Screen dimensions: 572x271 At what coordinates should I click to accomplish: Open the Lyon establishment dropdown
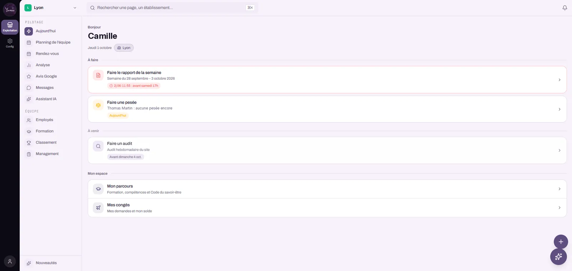pos(51,7)
